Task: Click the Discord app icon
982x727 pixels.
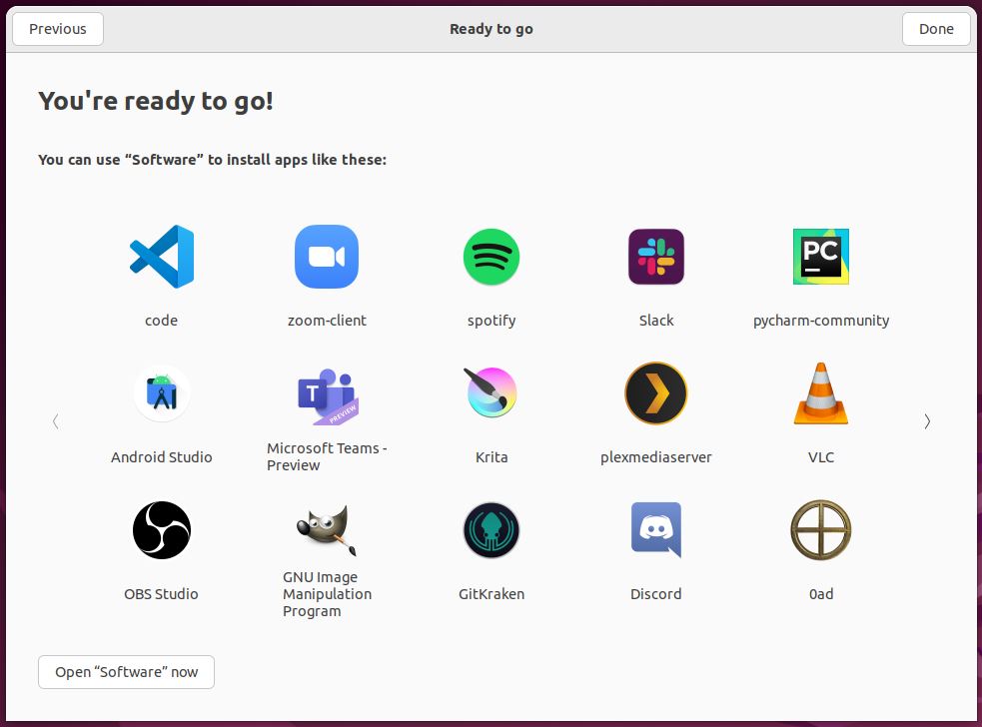Action: [656, 529]
